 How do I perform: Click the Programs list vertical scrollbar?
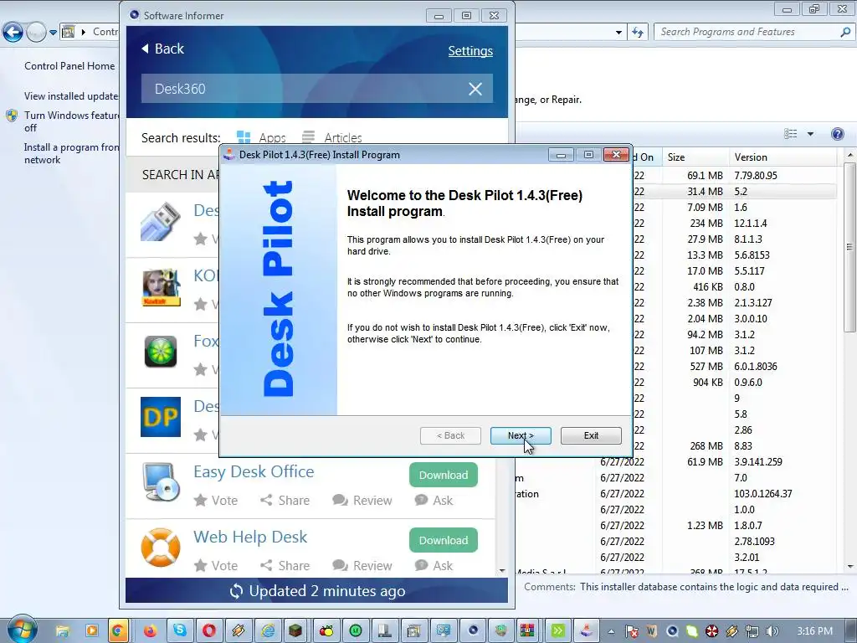(849, 246)
